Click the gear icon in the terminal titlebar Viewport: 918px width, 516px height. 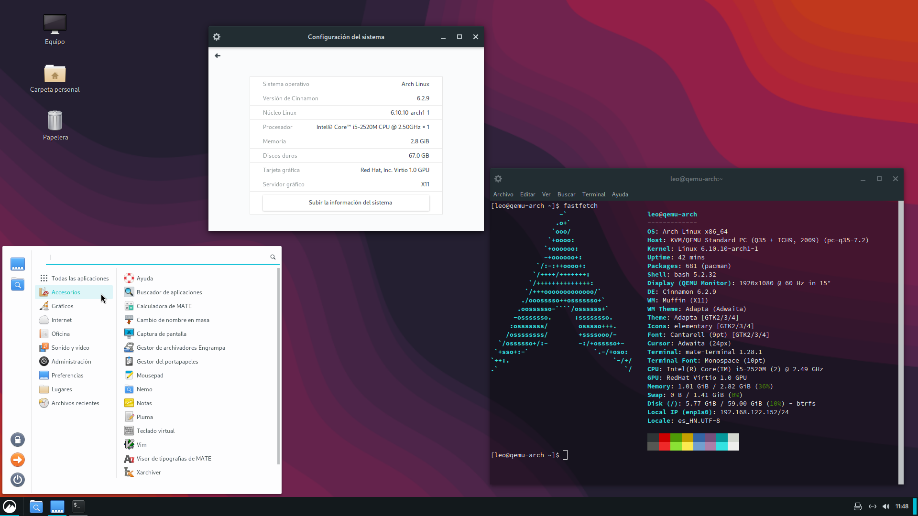pos(498,179)
